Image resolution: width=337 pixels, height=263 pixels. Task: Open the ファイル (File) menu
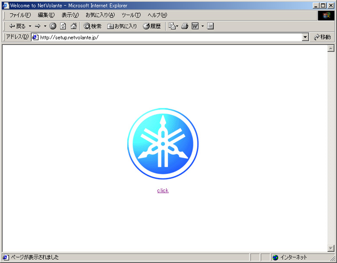click(20, 15)
